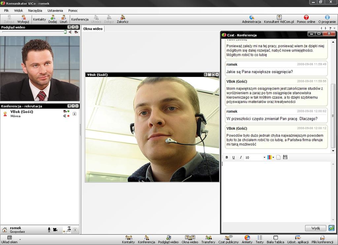The image size is (338, 245).
Task: Toggle VBok guest audio status
Action: (66, 116)
